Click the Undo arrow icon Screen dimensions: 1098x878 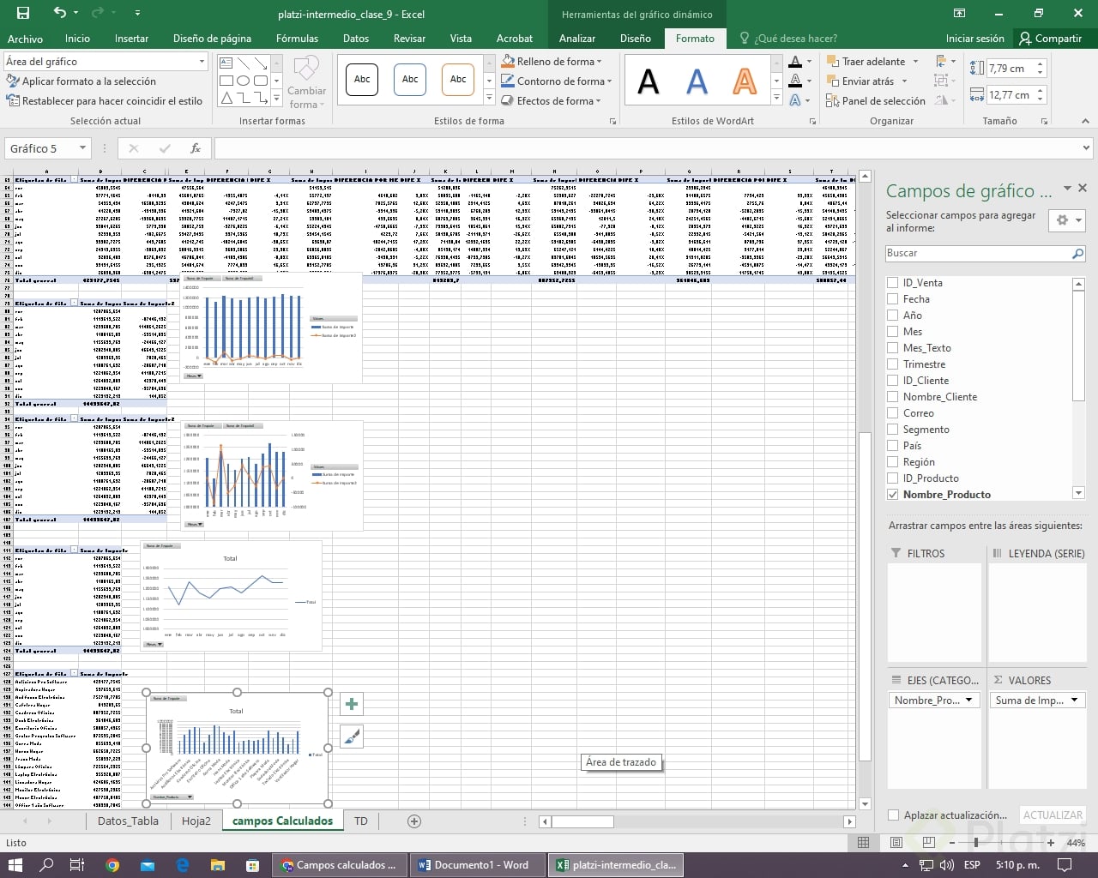[x=59, y=13]
